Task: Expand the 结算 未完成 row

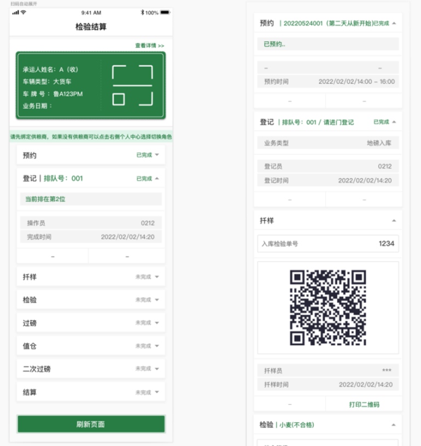Action: tap(91, 392)
